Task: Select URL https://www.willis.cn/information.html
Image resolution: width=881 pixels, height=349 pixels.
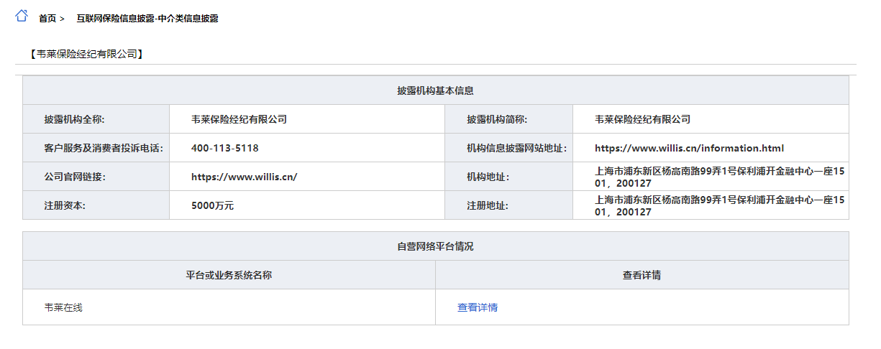Action: click(689, 148)
